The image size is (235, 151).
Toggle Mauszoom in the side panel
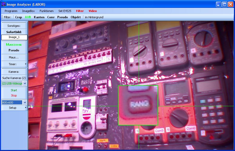point(14,45)
